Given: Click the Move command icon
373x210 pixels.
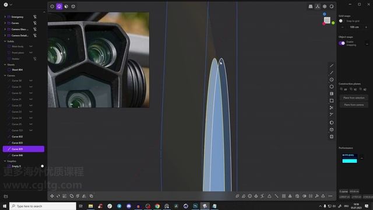Looking at the screenshot, I should point(52,196).
